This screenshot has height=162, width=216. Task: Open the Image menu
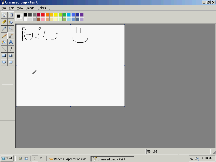30,8
